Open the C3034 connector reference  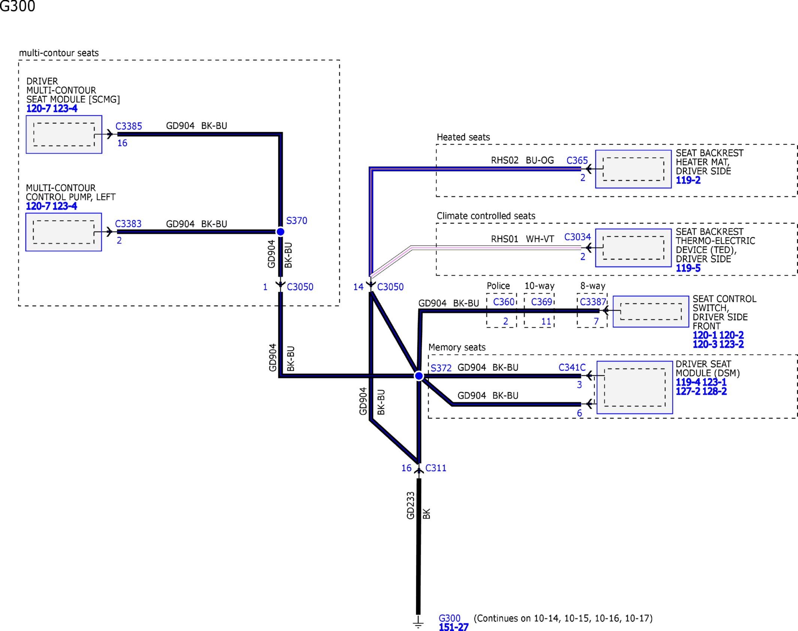pos(577,237)
